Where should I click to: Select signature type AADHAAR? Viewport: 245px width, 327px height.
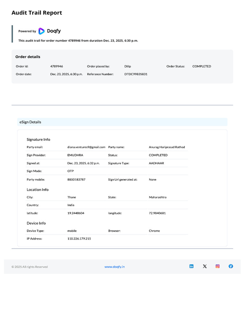(x=156, y=163)
